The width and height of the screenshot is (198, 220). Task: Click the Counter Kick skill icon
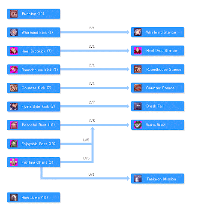pos(14,88)
